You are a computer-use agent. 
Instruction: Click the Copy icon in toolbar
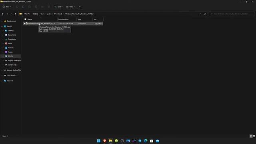point(23,7)
